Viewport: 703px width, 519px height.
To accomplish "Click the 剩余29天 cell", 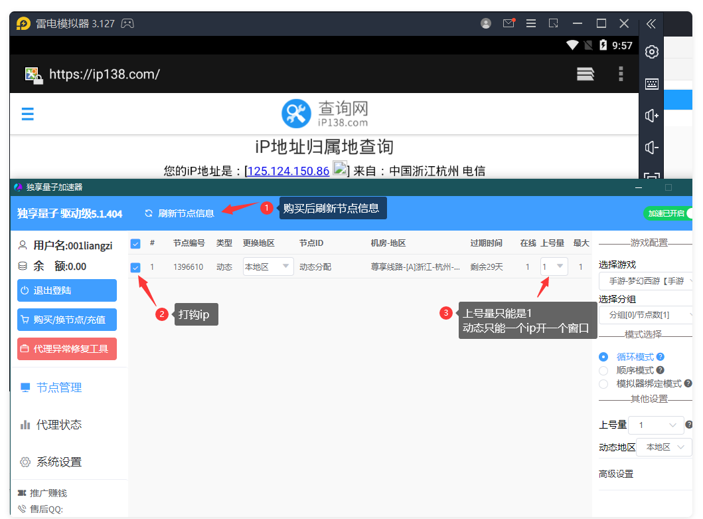I will 487,267.
